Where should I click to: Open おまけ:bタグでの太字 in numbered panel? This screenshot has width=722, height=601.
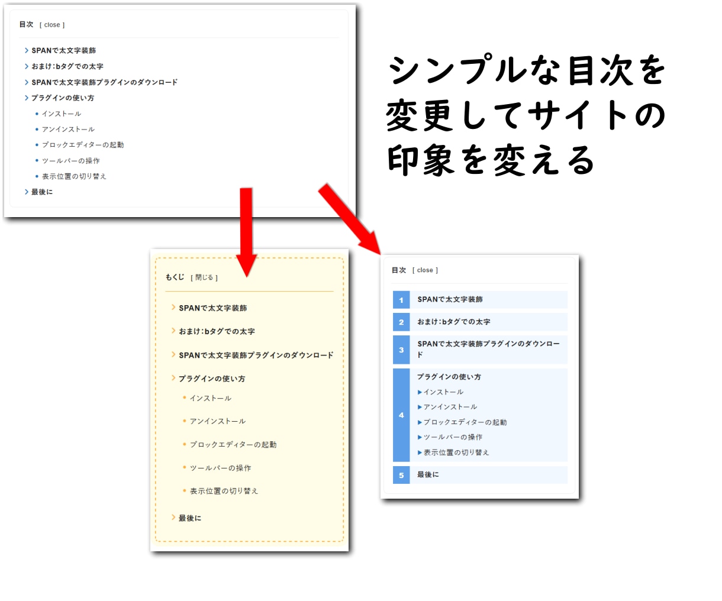(x=454, y=322)
